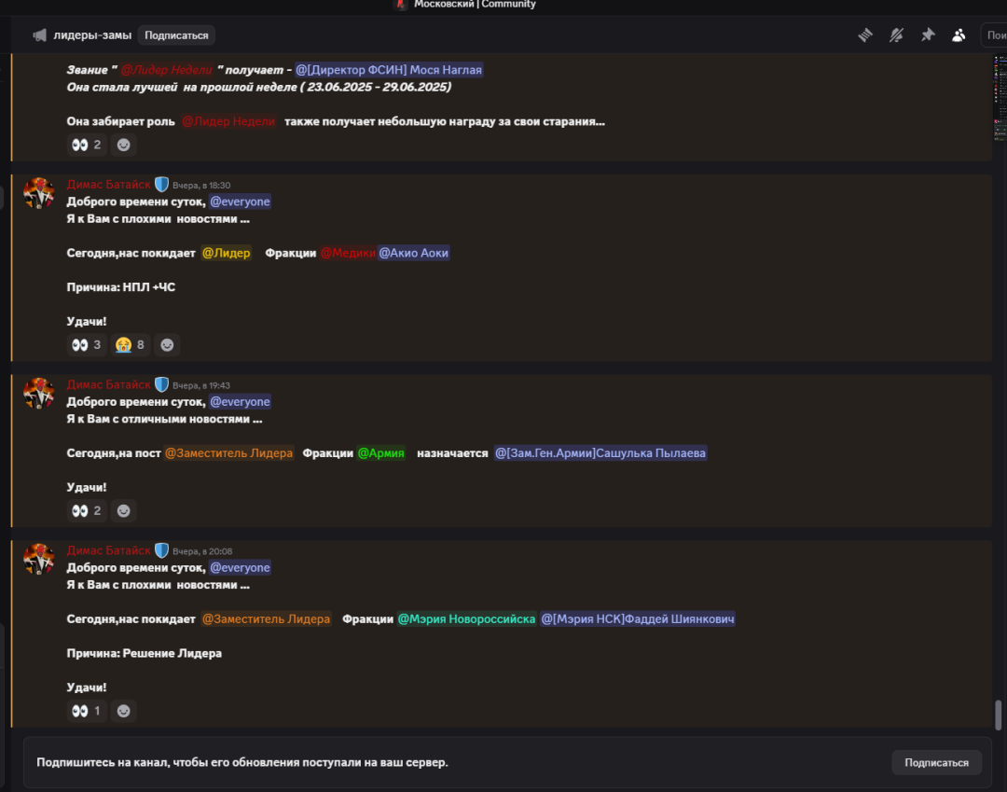This screenshot has height=792, width=1007.
Task: Click the megaphone announcement channel icon
Action: click(x=39, y=35)
